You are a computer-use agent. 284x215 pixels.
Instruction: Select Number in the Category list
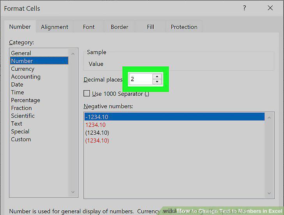[x=39, y=61]
